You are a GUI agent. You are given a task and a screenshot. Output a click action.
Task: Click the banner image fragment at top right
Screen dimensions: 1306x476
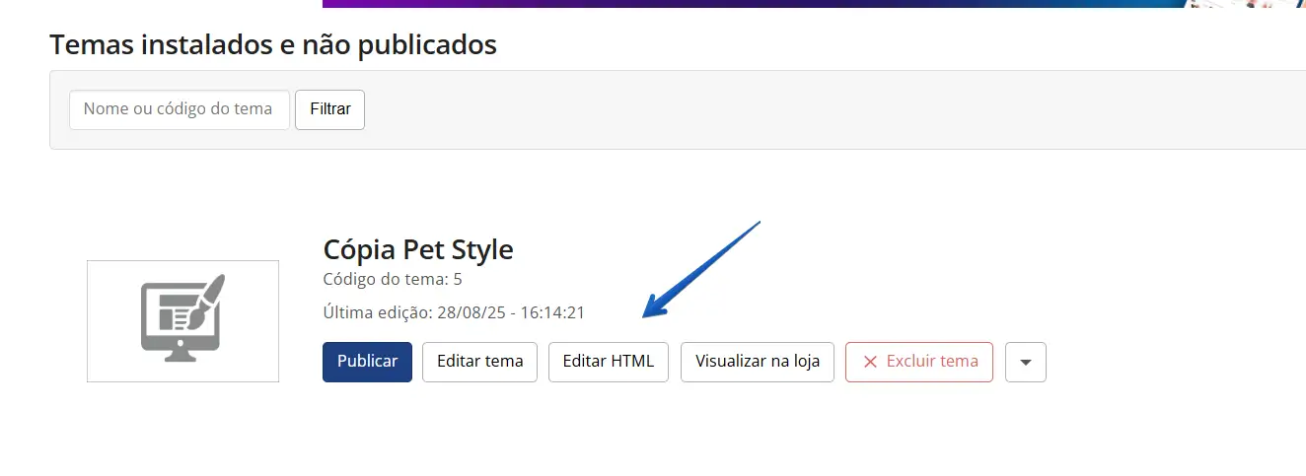tap(1248, 3)
